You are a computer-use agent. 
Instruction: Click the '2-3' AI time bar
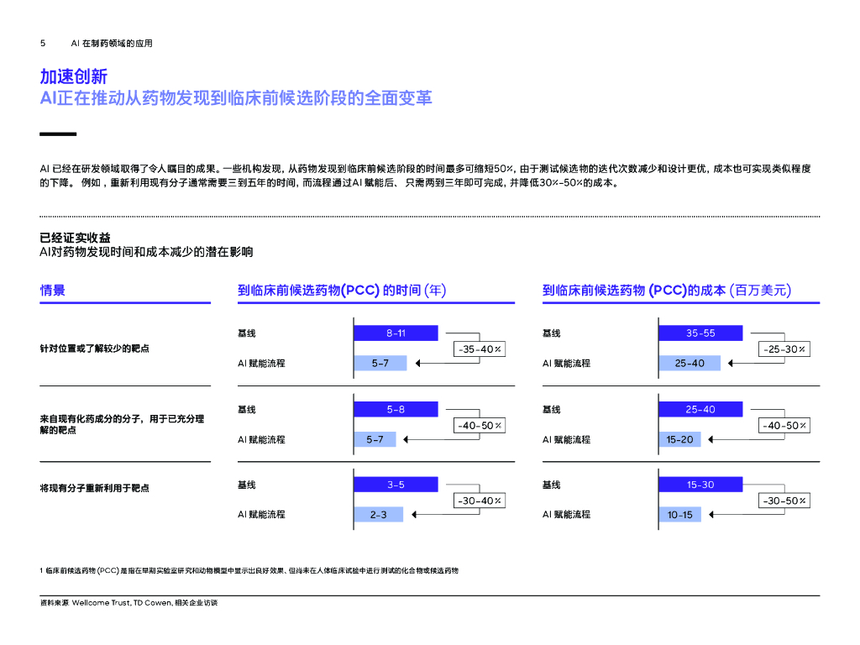coord(379,515)
